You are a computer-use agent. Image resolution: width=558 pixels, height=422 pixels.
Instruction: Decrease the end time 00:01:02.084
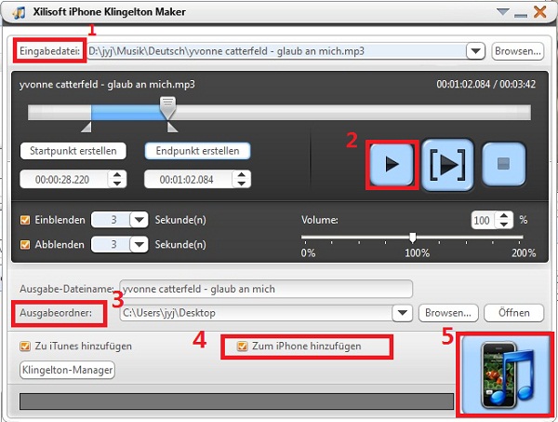pyautogui.click(x=241, y=184)
